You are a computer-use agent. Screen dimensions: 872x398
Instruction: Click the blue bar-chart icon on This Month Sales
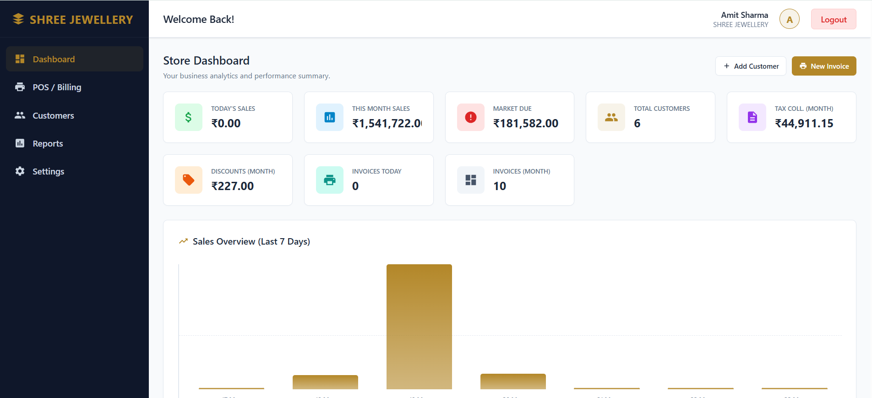tap(330, 117)
